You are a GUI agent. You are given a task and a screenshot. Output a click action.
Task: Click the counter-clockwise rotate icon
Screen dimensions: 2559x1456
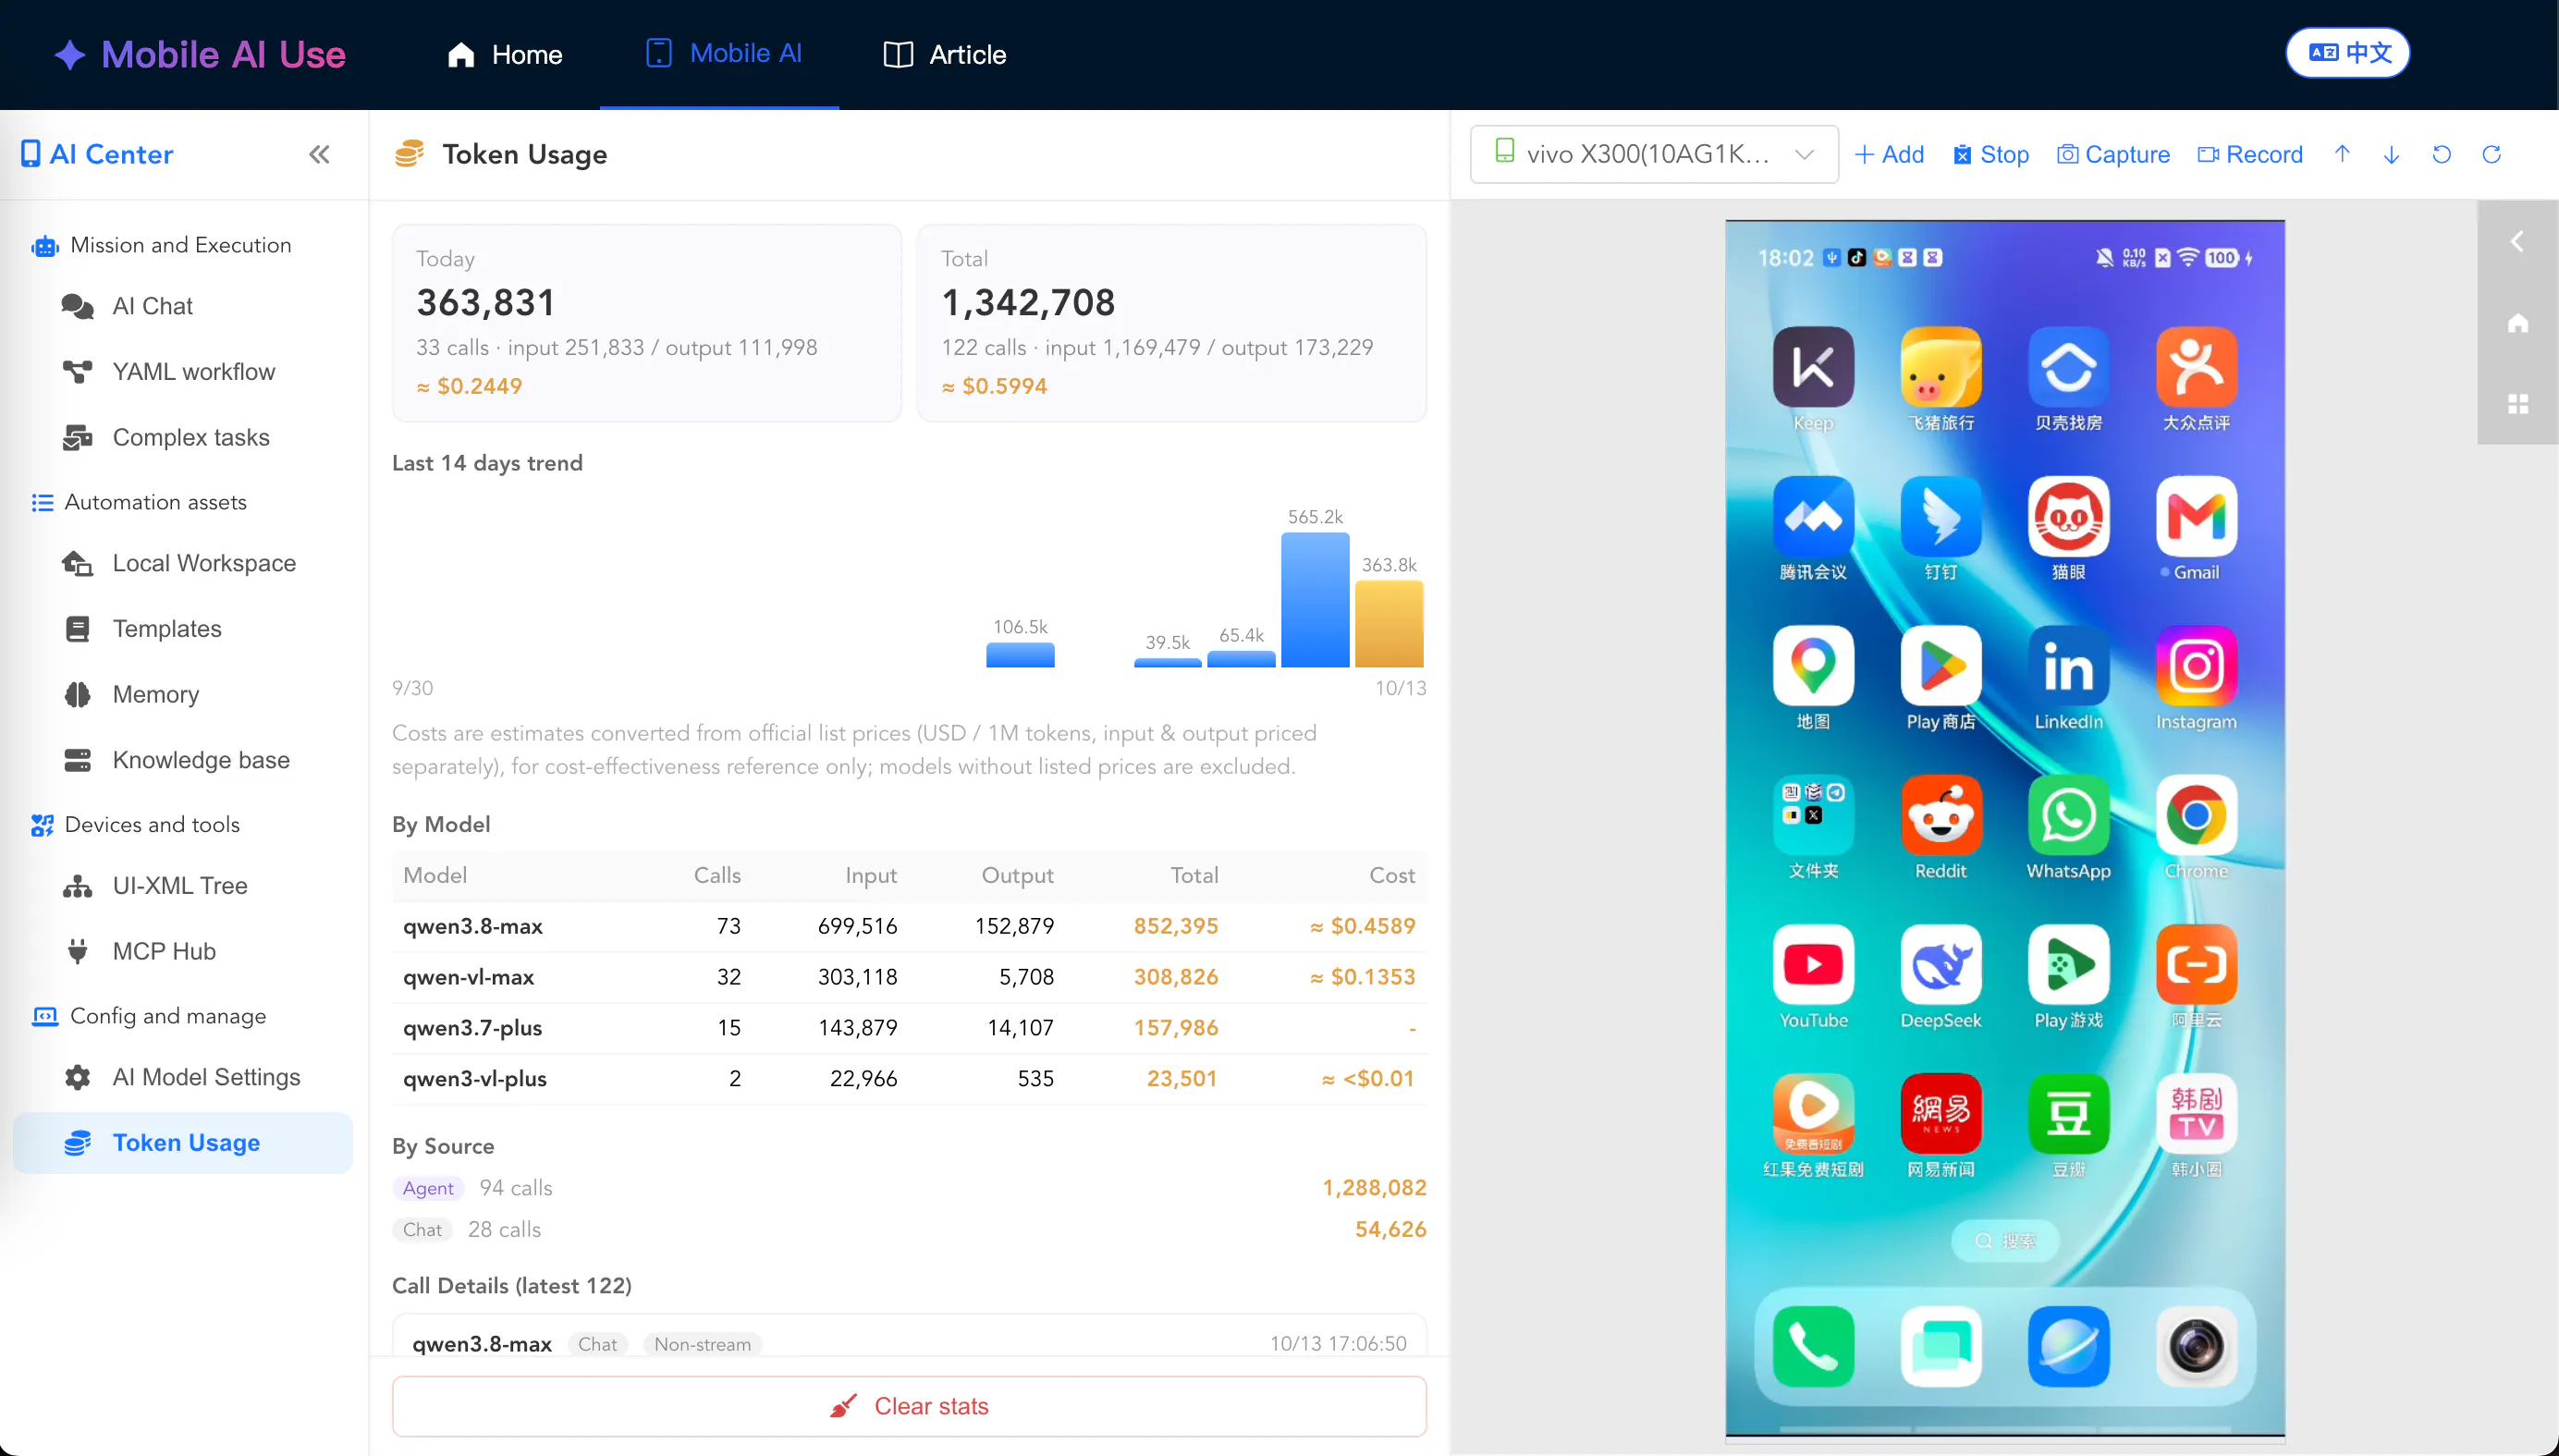coord(2441,154)
